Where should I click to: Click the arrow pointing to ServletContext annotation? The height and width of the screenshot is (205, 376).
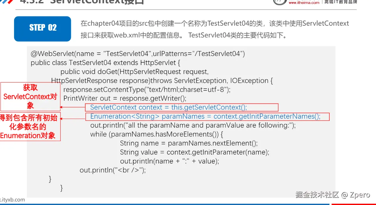point(73,107)
